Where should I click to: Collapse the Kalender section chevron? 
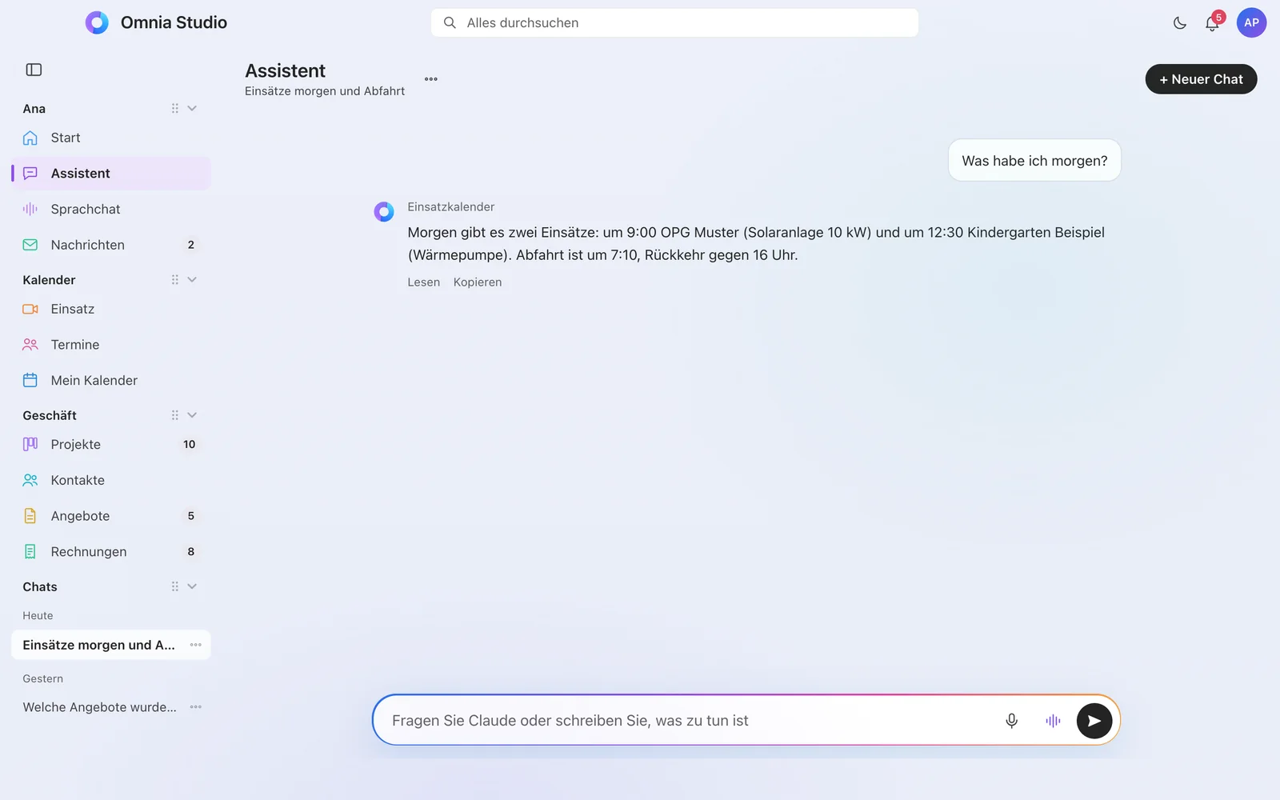[x=192, y=280]
